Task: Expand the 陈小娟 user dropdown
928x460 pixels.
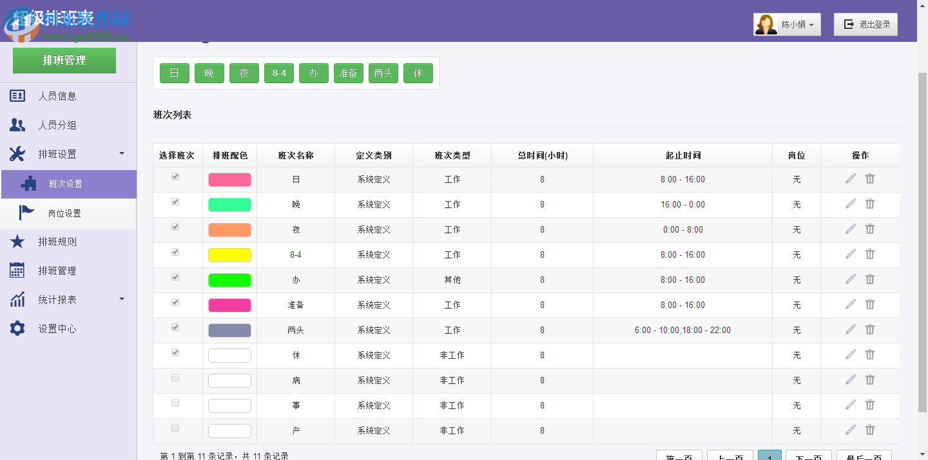Action: [787, 24]
